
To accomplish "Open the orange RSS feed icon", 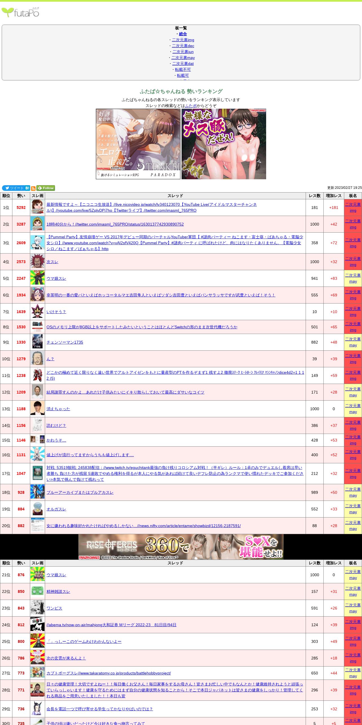I will (33, 188).
